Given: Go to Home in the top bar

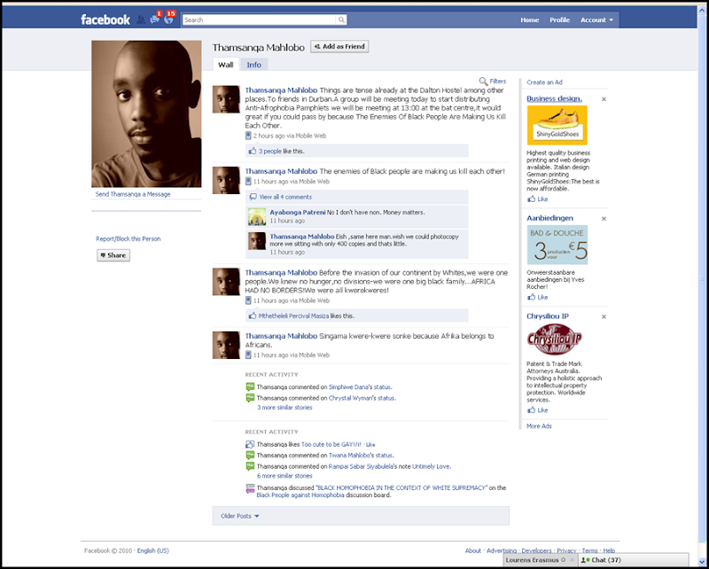Looking at the screenshot, I should pyautogui.click(x=529, y=19).
